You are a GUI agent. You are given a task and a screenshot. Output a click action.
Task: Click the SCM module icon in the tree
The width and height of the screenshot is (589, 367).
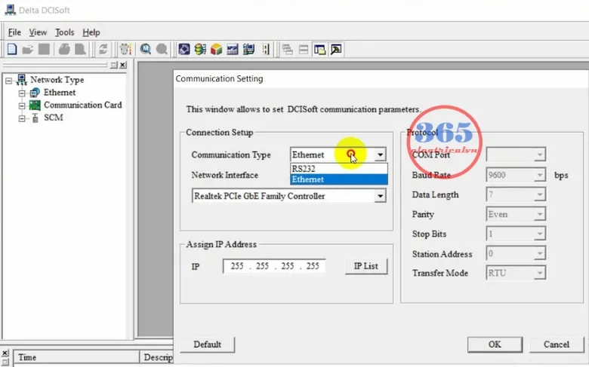point(35,118)
